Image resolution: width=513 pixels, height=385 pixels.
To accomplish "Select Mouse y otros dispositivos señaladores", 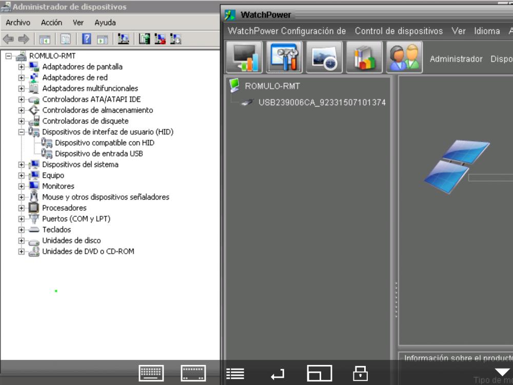I will point(106,197).
